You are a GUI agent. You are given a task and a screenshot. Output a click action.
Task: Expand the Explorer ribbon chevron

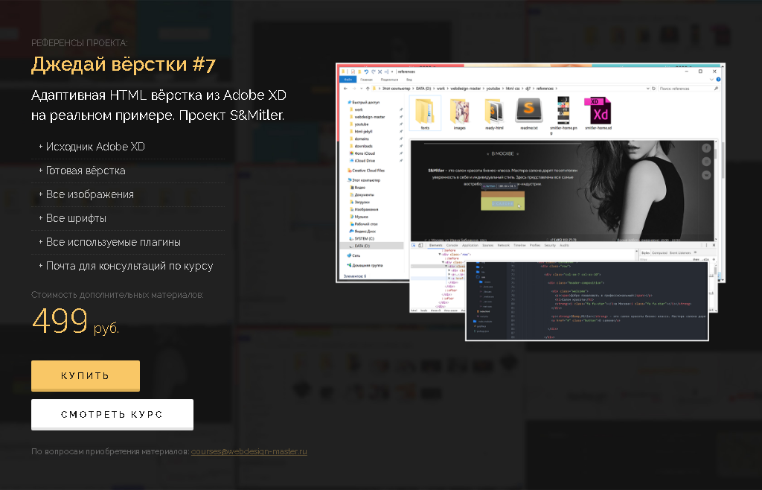click(x=712, y=79)
